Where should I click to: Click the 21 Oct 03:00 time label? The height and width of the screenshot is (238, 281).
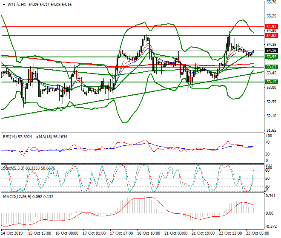pyautogui.click(x=176, y=233)
